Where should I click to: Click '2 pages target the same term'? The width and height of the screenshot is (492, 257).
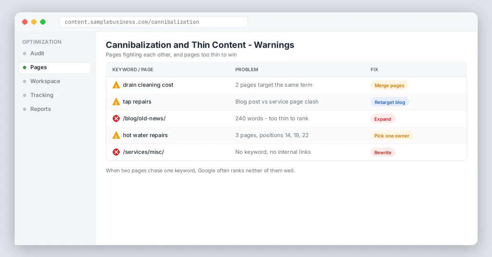click(274, 85)
